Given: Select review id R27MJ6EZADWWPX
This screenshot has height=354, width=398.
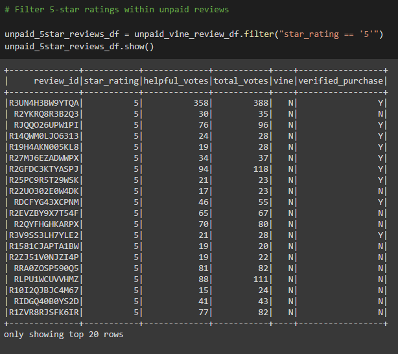Looking at the screenshot, I should coord(44,158).
